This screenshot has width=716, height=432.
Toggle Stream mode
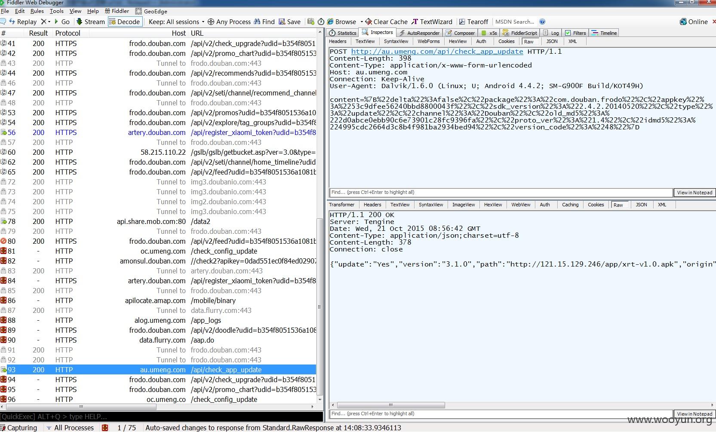90,21
